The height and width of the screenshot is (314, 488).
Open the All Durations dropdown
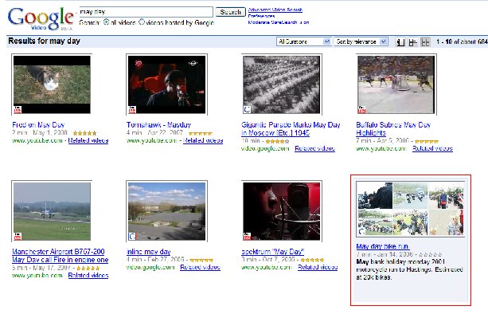pyautogui.click(x=304, y=41)
